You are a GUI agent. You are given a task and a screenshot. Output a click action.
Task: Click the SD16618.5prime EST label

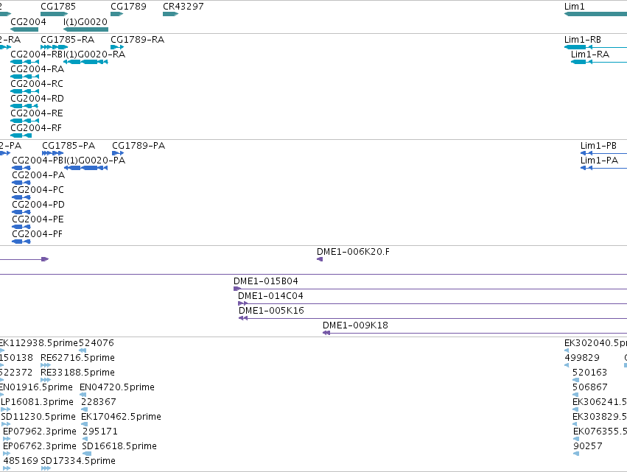tap(119, 446)
